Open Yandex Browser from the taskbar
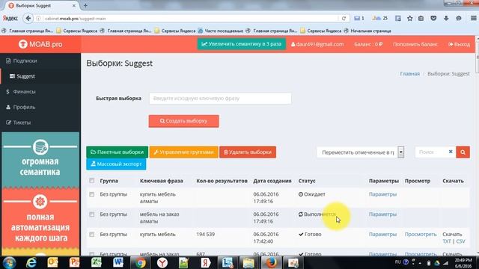The height and width of the screenshot is (269, 479). pyautogui.click(x=162, y=262)
